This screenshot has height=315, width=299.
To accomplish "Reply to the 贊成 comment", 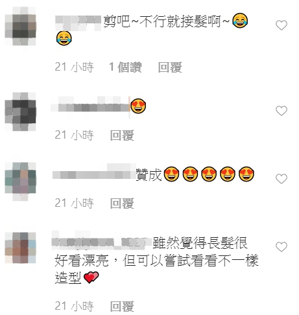I will [122, 204].
